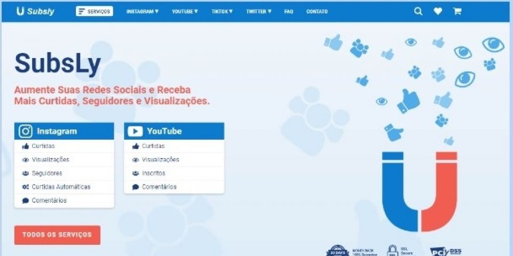Expand the Instagram dropdown in navbar
The image size is (513, 256).
[142, 11]
